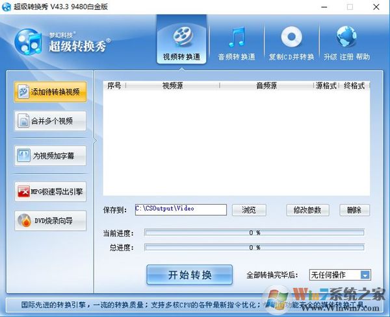This screenshot has width=390, height=317.
Task: Click the film reel video conversion icon
Action: (x=183, y=37)
